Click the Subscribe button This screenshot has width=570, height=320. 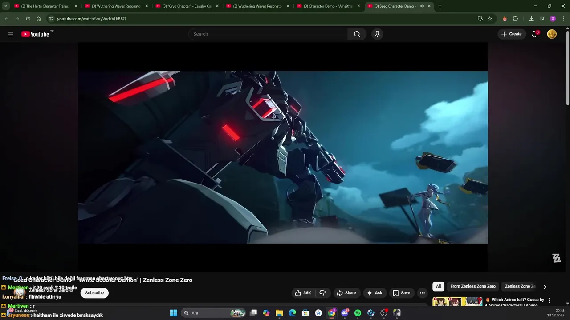click(94, 293)
